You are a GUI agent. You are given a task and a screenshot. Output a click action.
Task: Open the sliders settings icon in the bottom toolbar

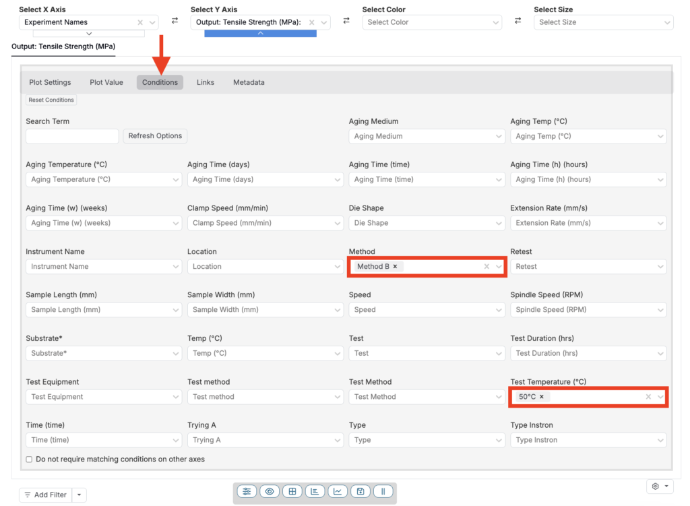coord(247,491)
